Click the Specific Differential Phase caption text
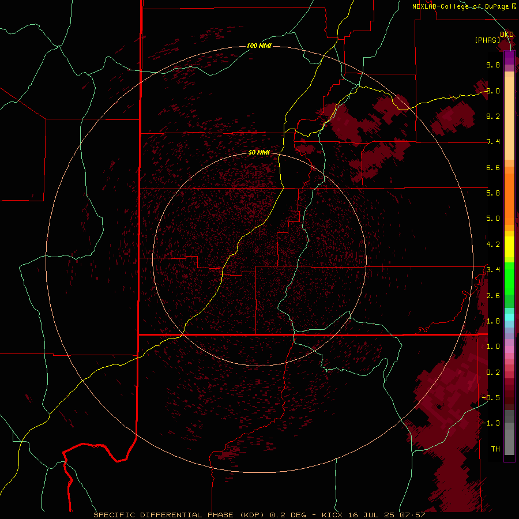The height and width of the screenshot is (519, 519). point(259,515)
